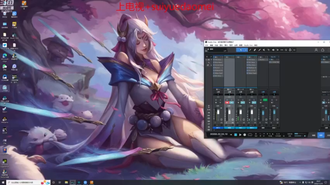The width and height of the screenshot is (330, 185).
Task: Close the mixer console with the X icon
Action: (x=207, y=57)
